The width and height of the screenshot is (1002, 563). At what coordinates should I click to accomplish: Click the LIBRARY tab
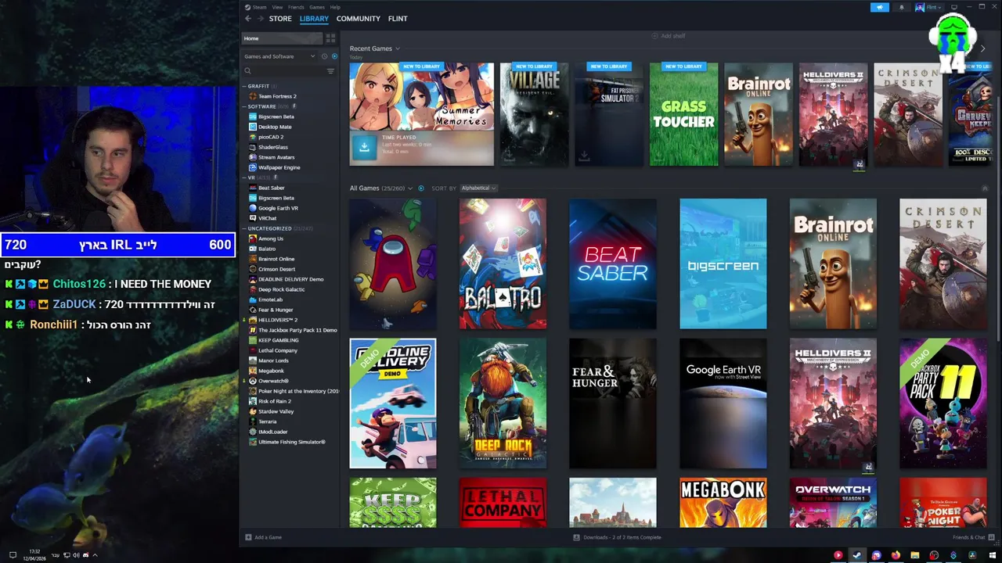tap(314, 19)
